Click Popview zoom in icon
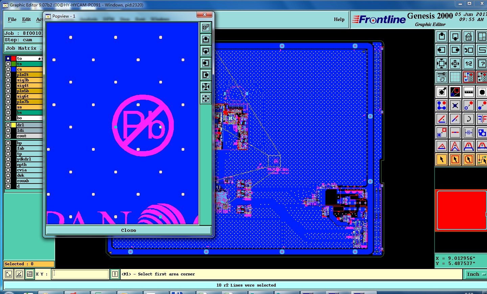 206,87
